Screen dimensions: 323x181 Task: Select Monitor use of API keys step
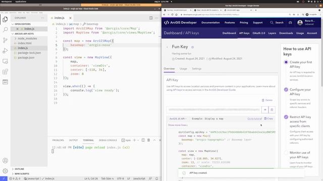pyautogui.click(x=286, y=153)
